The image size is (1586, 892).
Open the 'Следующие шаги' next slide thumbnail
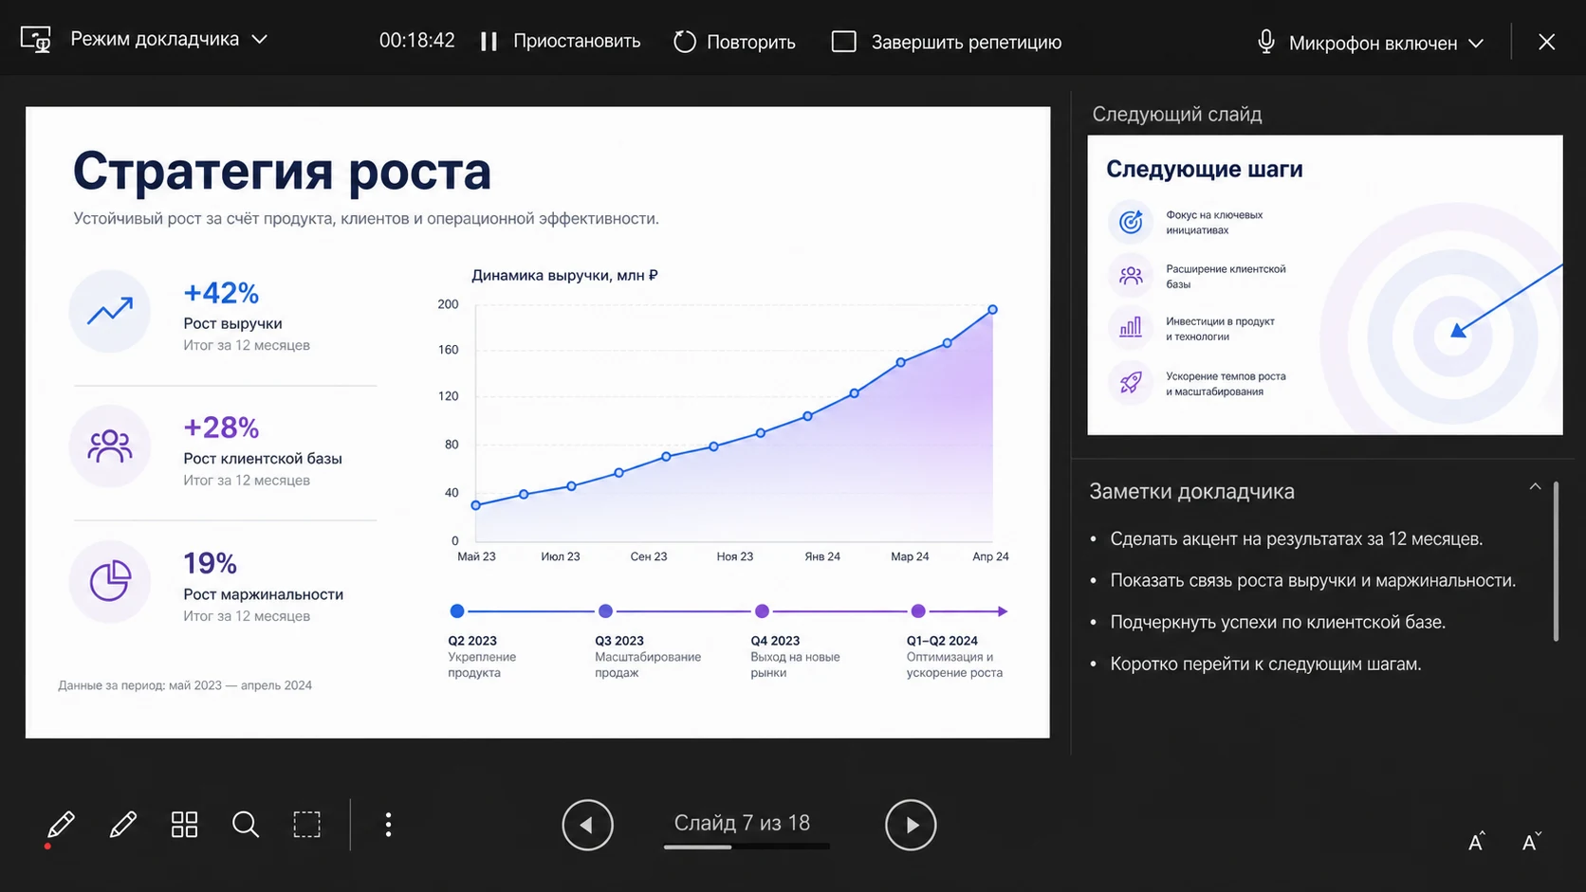point(1325,285)
